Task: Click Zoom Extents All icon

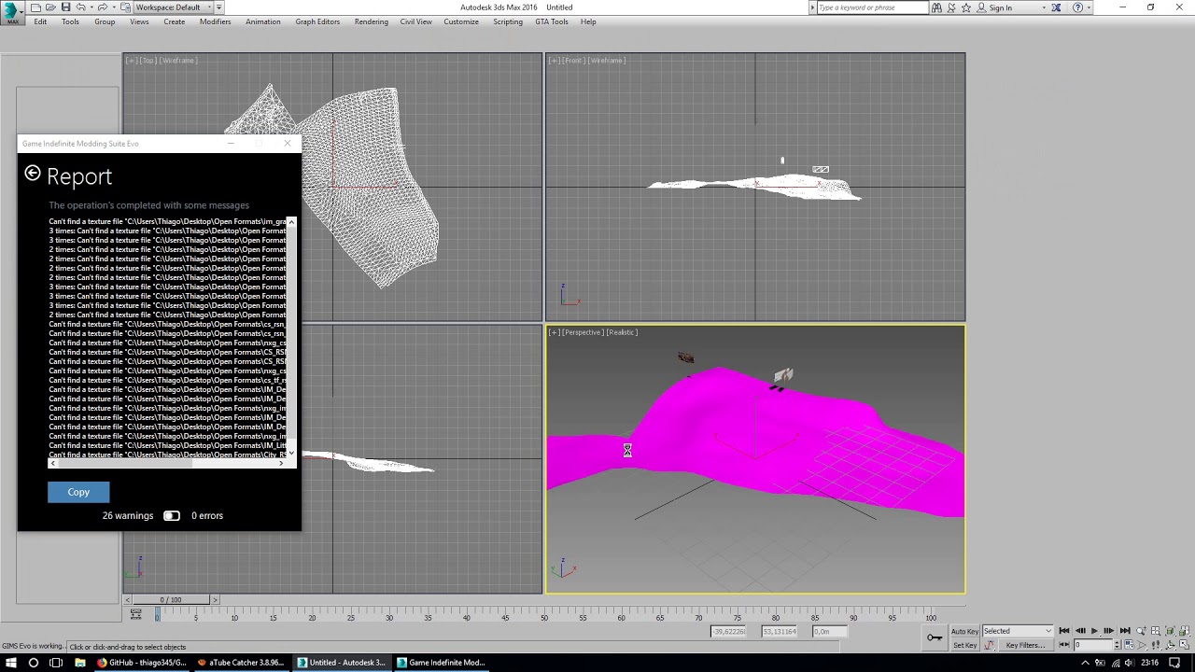Action: [1186, 631]
